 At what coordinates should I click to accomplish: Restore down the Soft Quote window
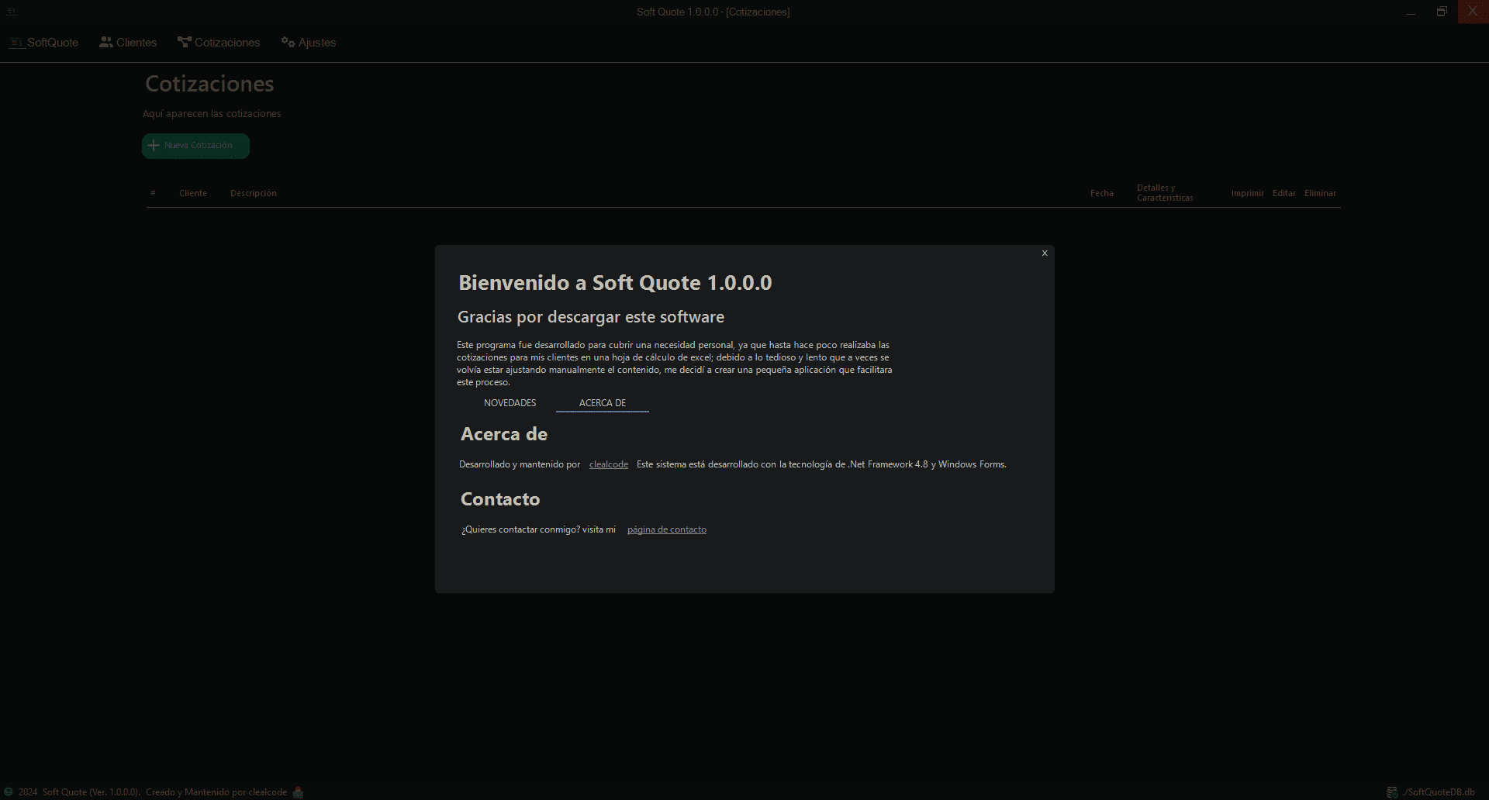tap(1442, 12)
